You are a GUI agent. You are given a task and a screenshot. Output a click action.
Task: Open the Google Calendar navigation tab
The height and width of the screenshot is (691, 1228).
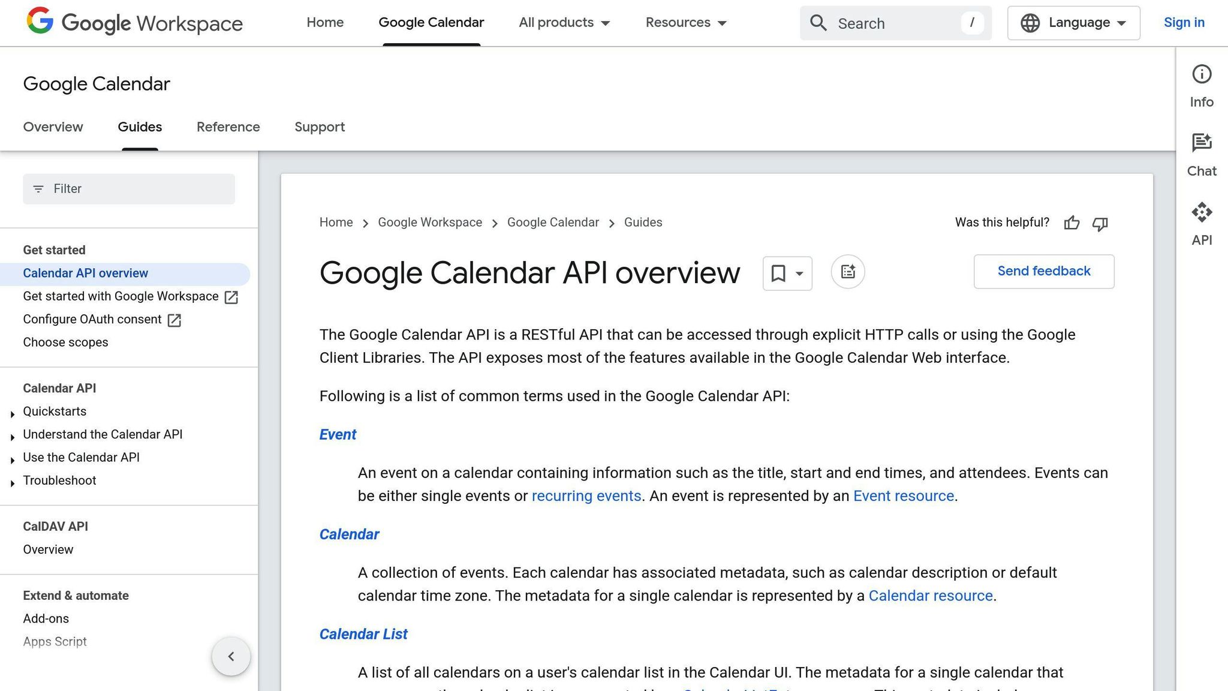[x=431, y=22]
